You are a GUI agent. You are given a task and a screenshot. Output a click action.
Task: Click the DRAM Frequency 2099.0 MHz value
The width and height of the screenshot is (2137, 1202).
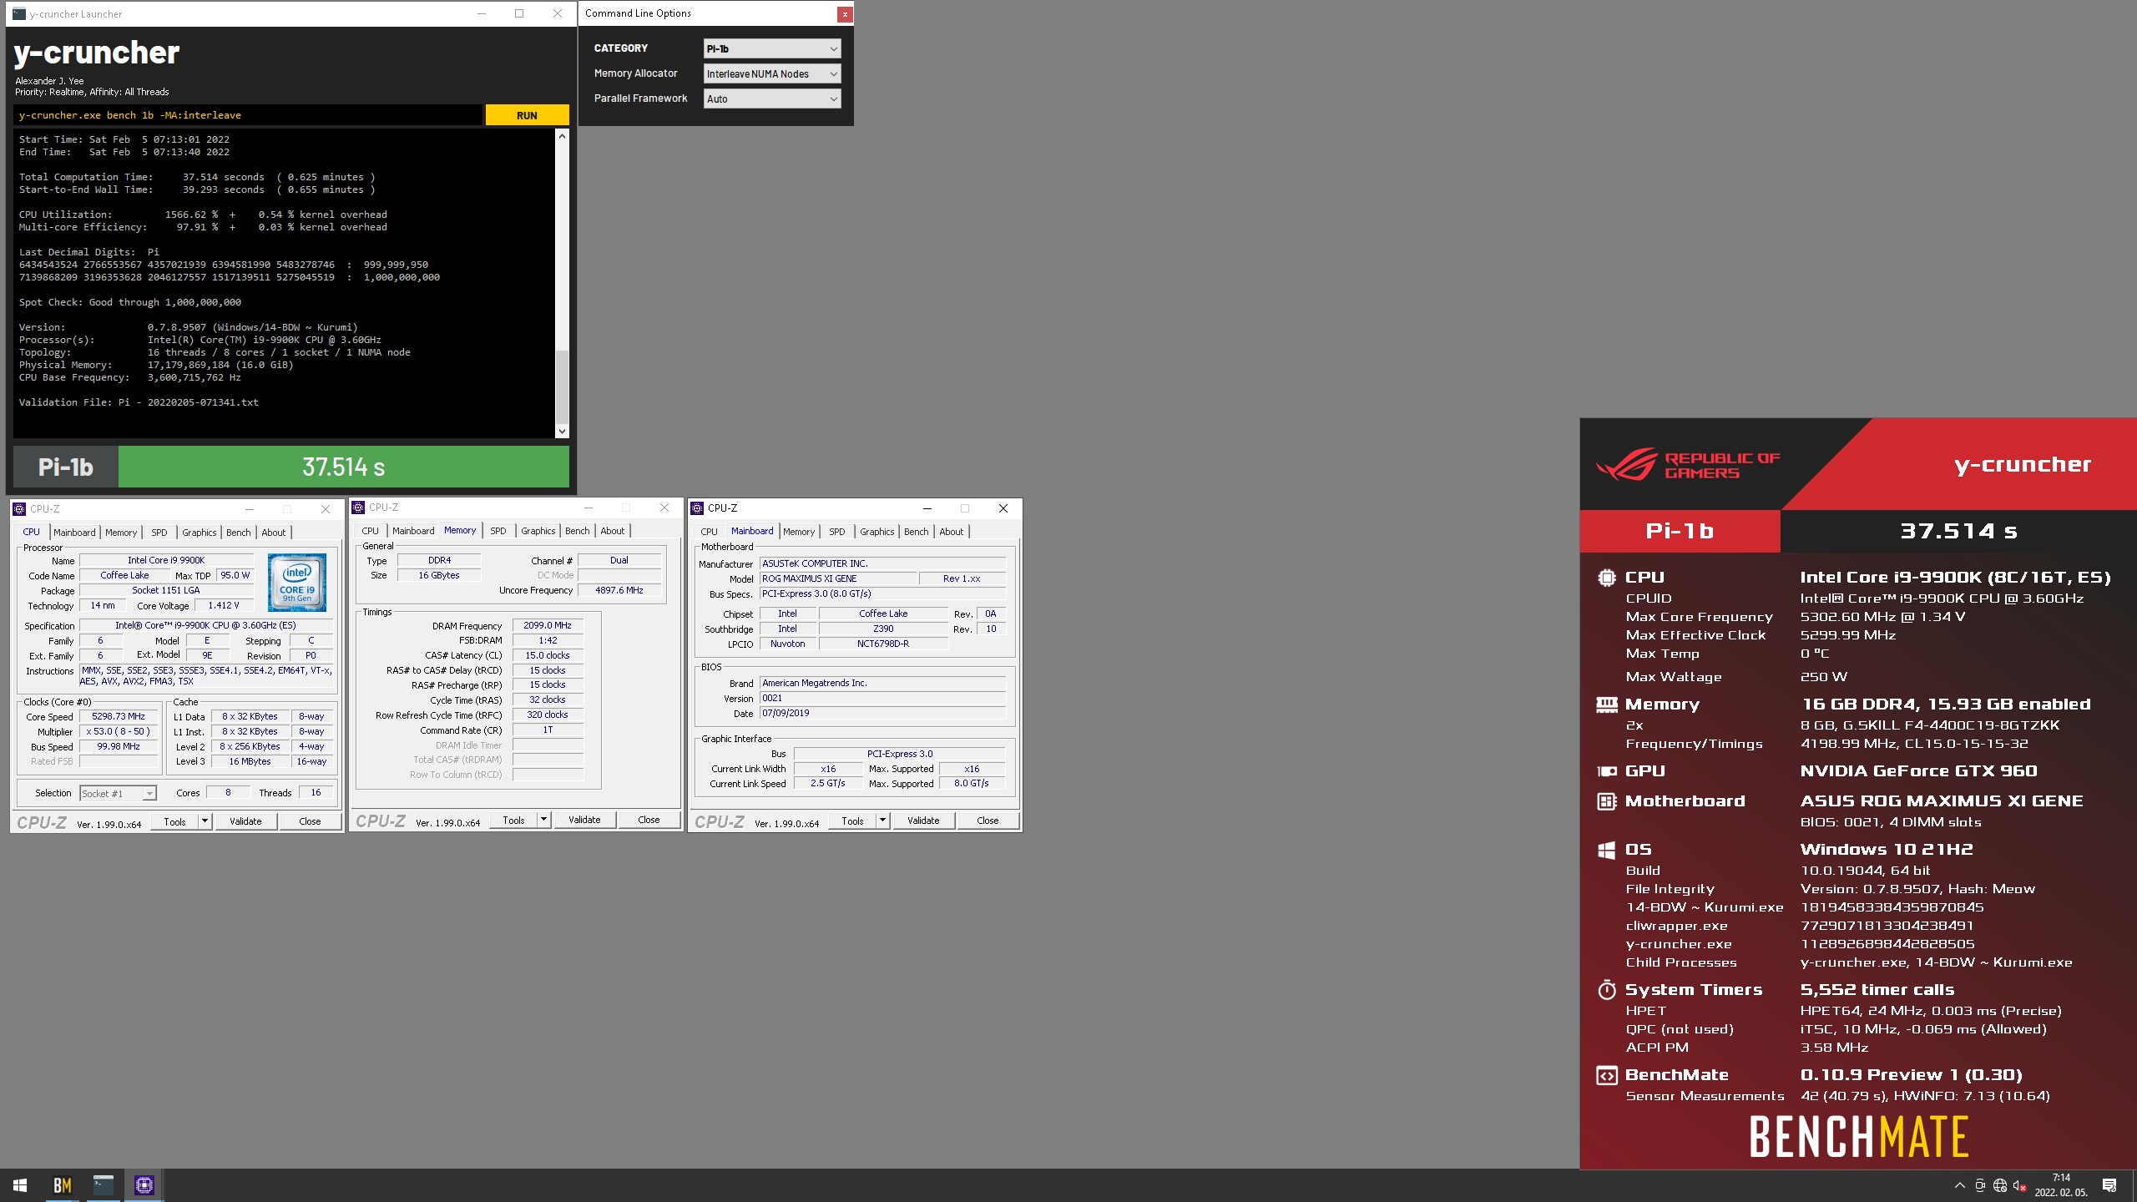pos(548,625)
